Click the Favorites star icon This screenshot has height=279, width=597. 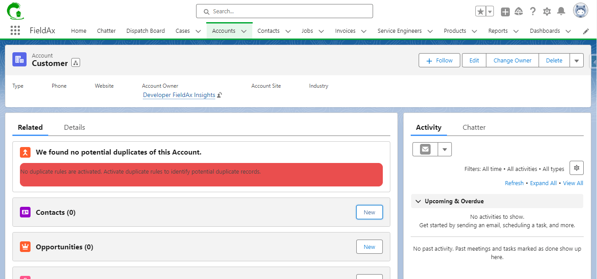pos(480,12)
